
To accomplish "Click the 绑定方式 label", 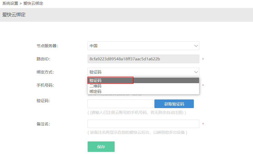I will click(45, 72).
